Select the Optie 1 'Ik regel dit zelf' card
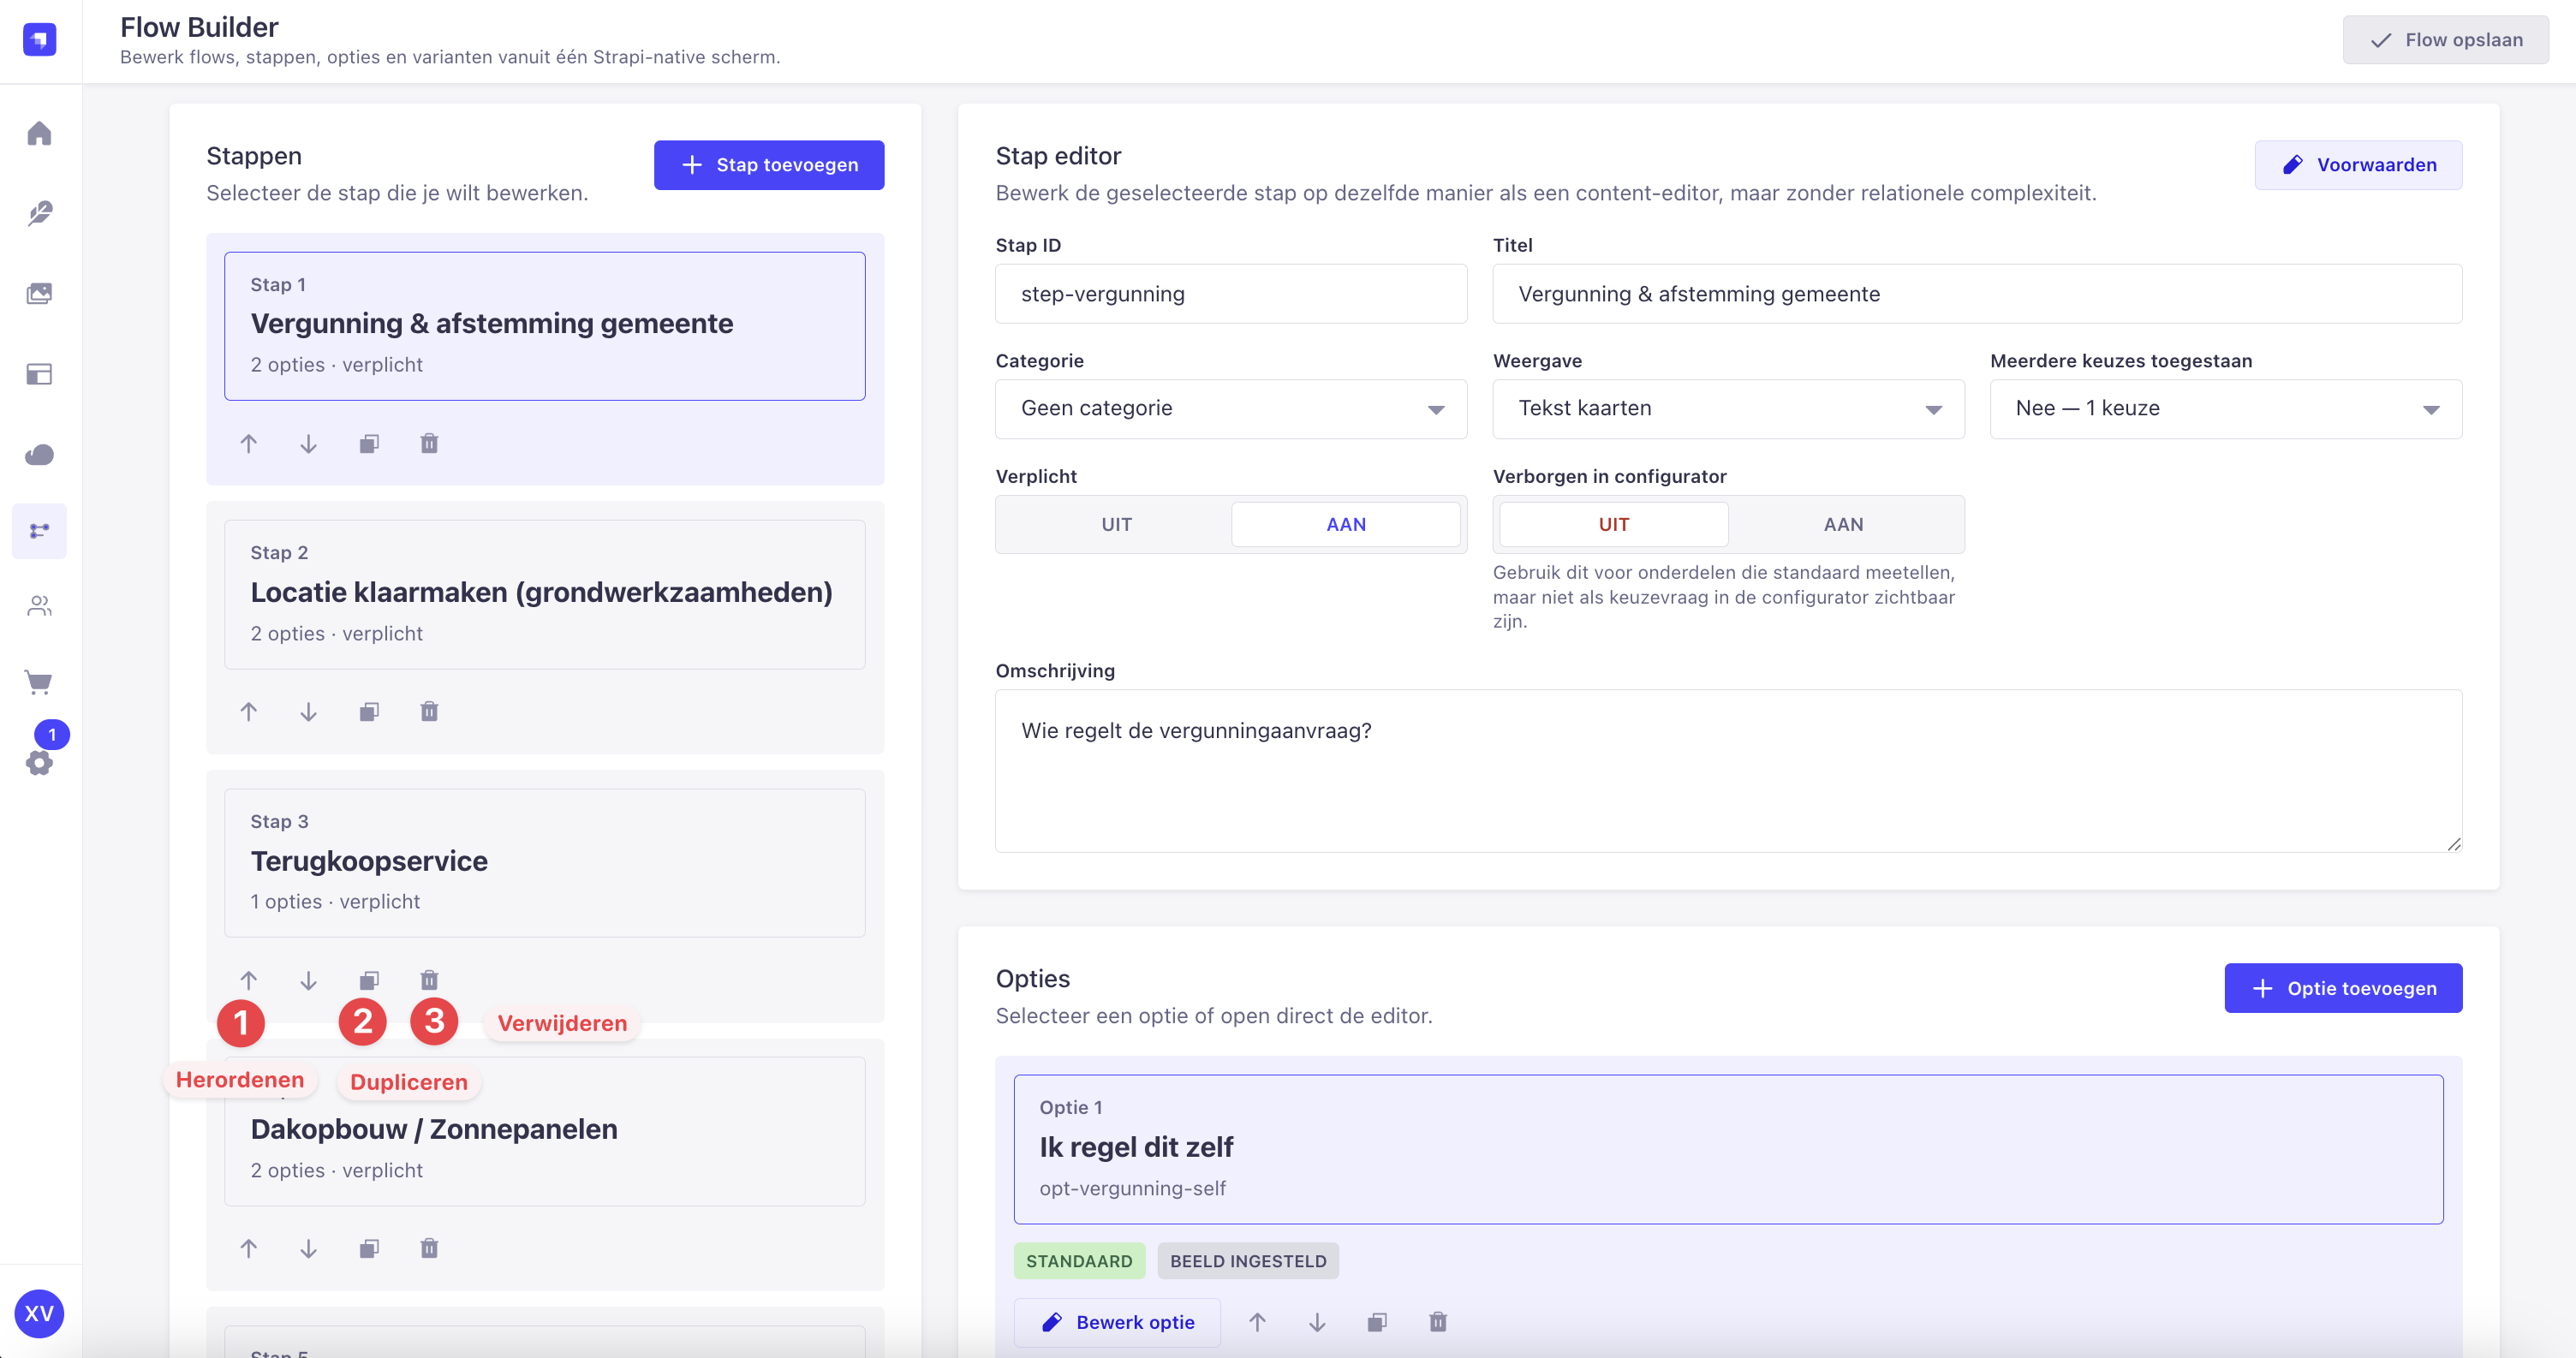This screenshot has height=1358, width=2576. (1729, 1149)
